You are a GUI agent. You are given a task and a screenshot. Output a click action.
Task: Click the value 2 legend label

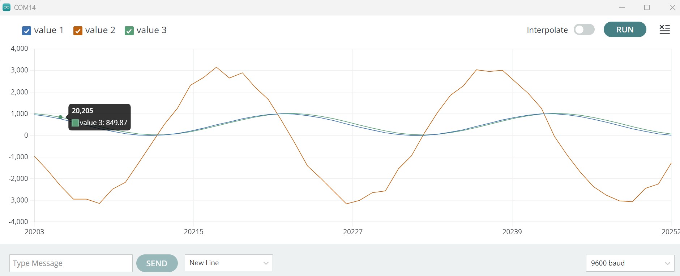coord(100,30)
